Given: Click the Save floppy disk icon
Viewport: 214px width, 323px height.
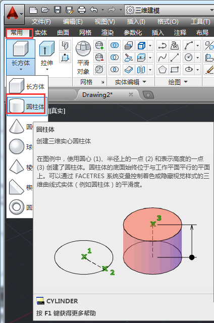Looking at the screenshot, I should point(57,10).
